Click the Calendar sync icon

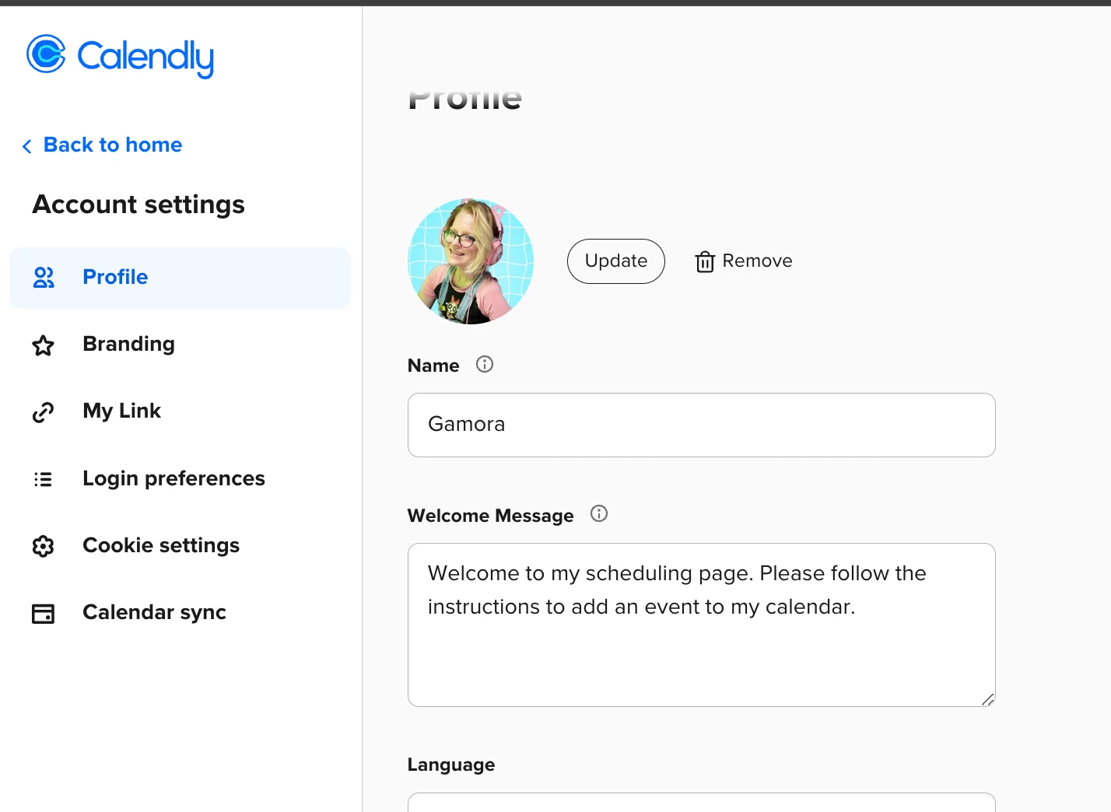(x=43, y=613)
